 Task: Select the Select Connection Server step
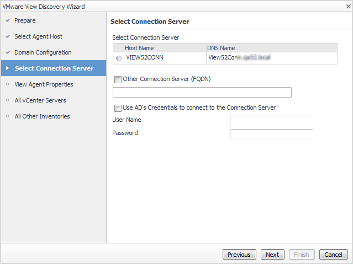coord(54,68)
